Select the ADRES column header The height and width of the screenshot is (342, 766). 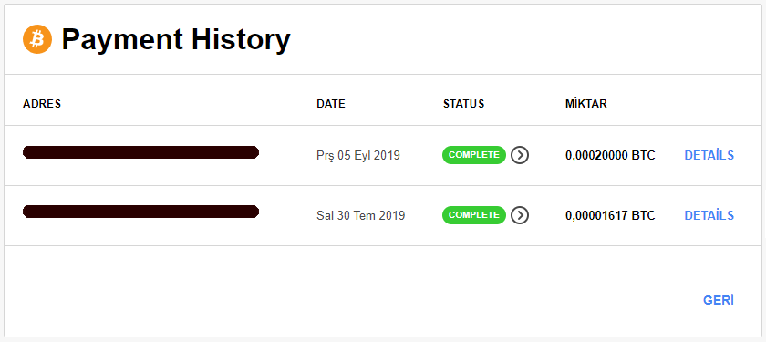[x=42, y=104]
